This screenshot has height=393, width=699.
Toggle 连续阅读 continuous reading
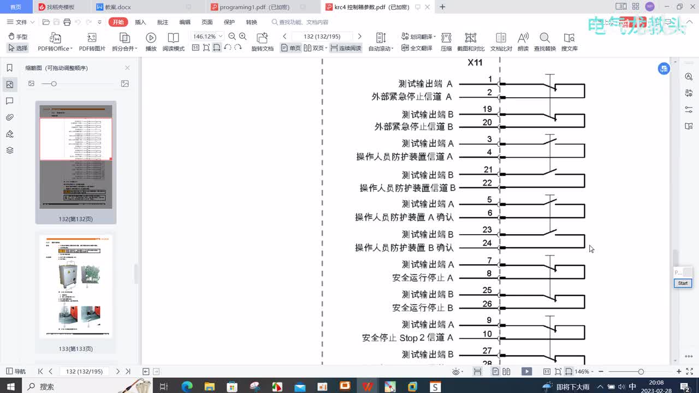(346, 48)
